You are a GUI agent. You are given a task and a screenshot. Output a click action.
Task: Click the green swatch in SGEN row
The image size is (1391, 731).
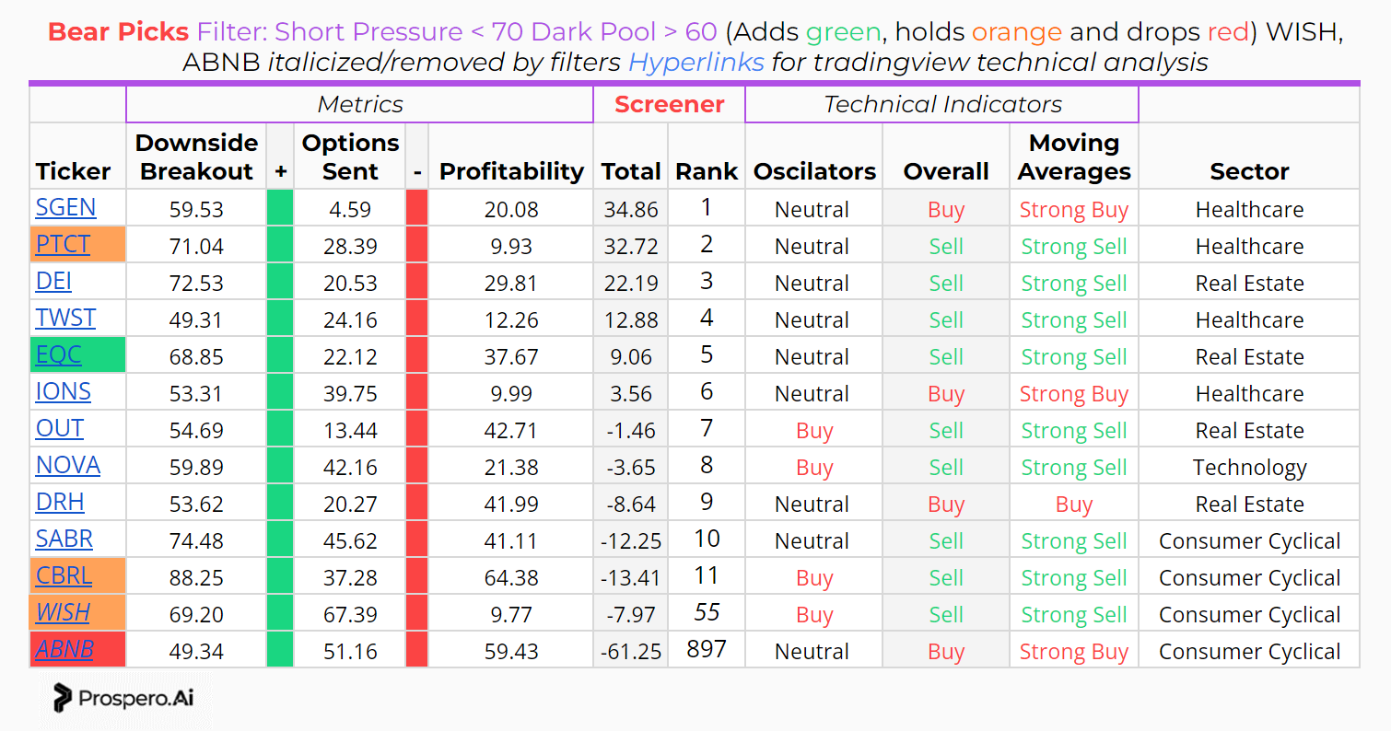280,208
